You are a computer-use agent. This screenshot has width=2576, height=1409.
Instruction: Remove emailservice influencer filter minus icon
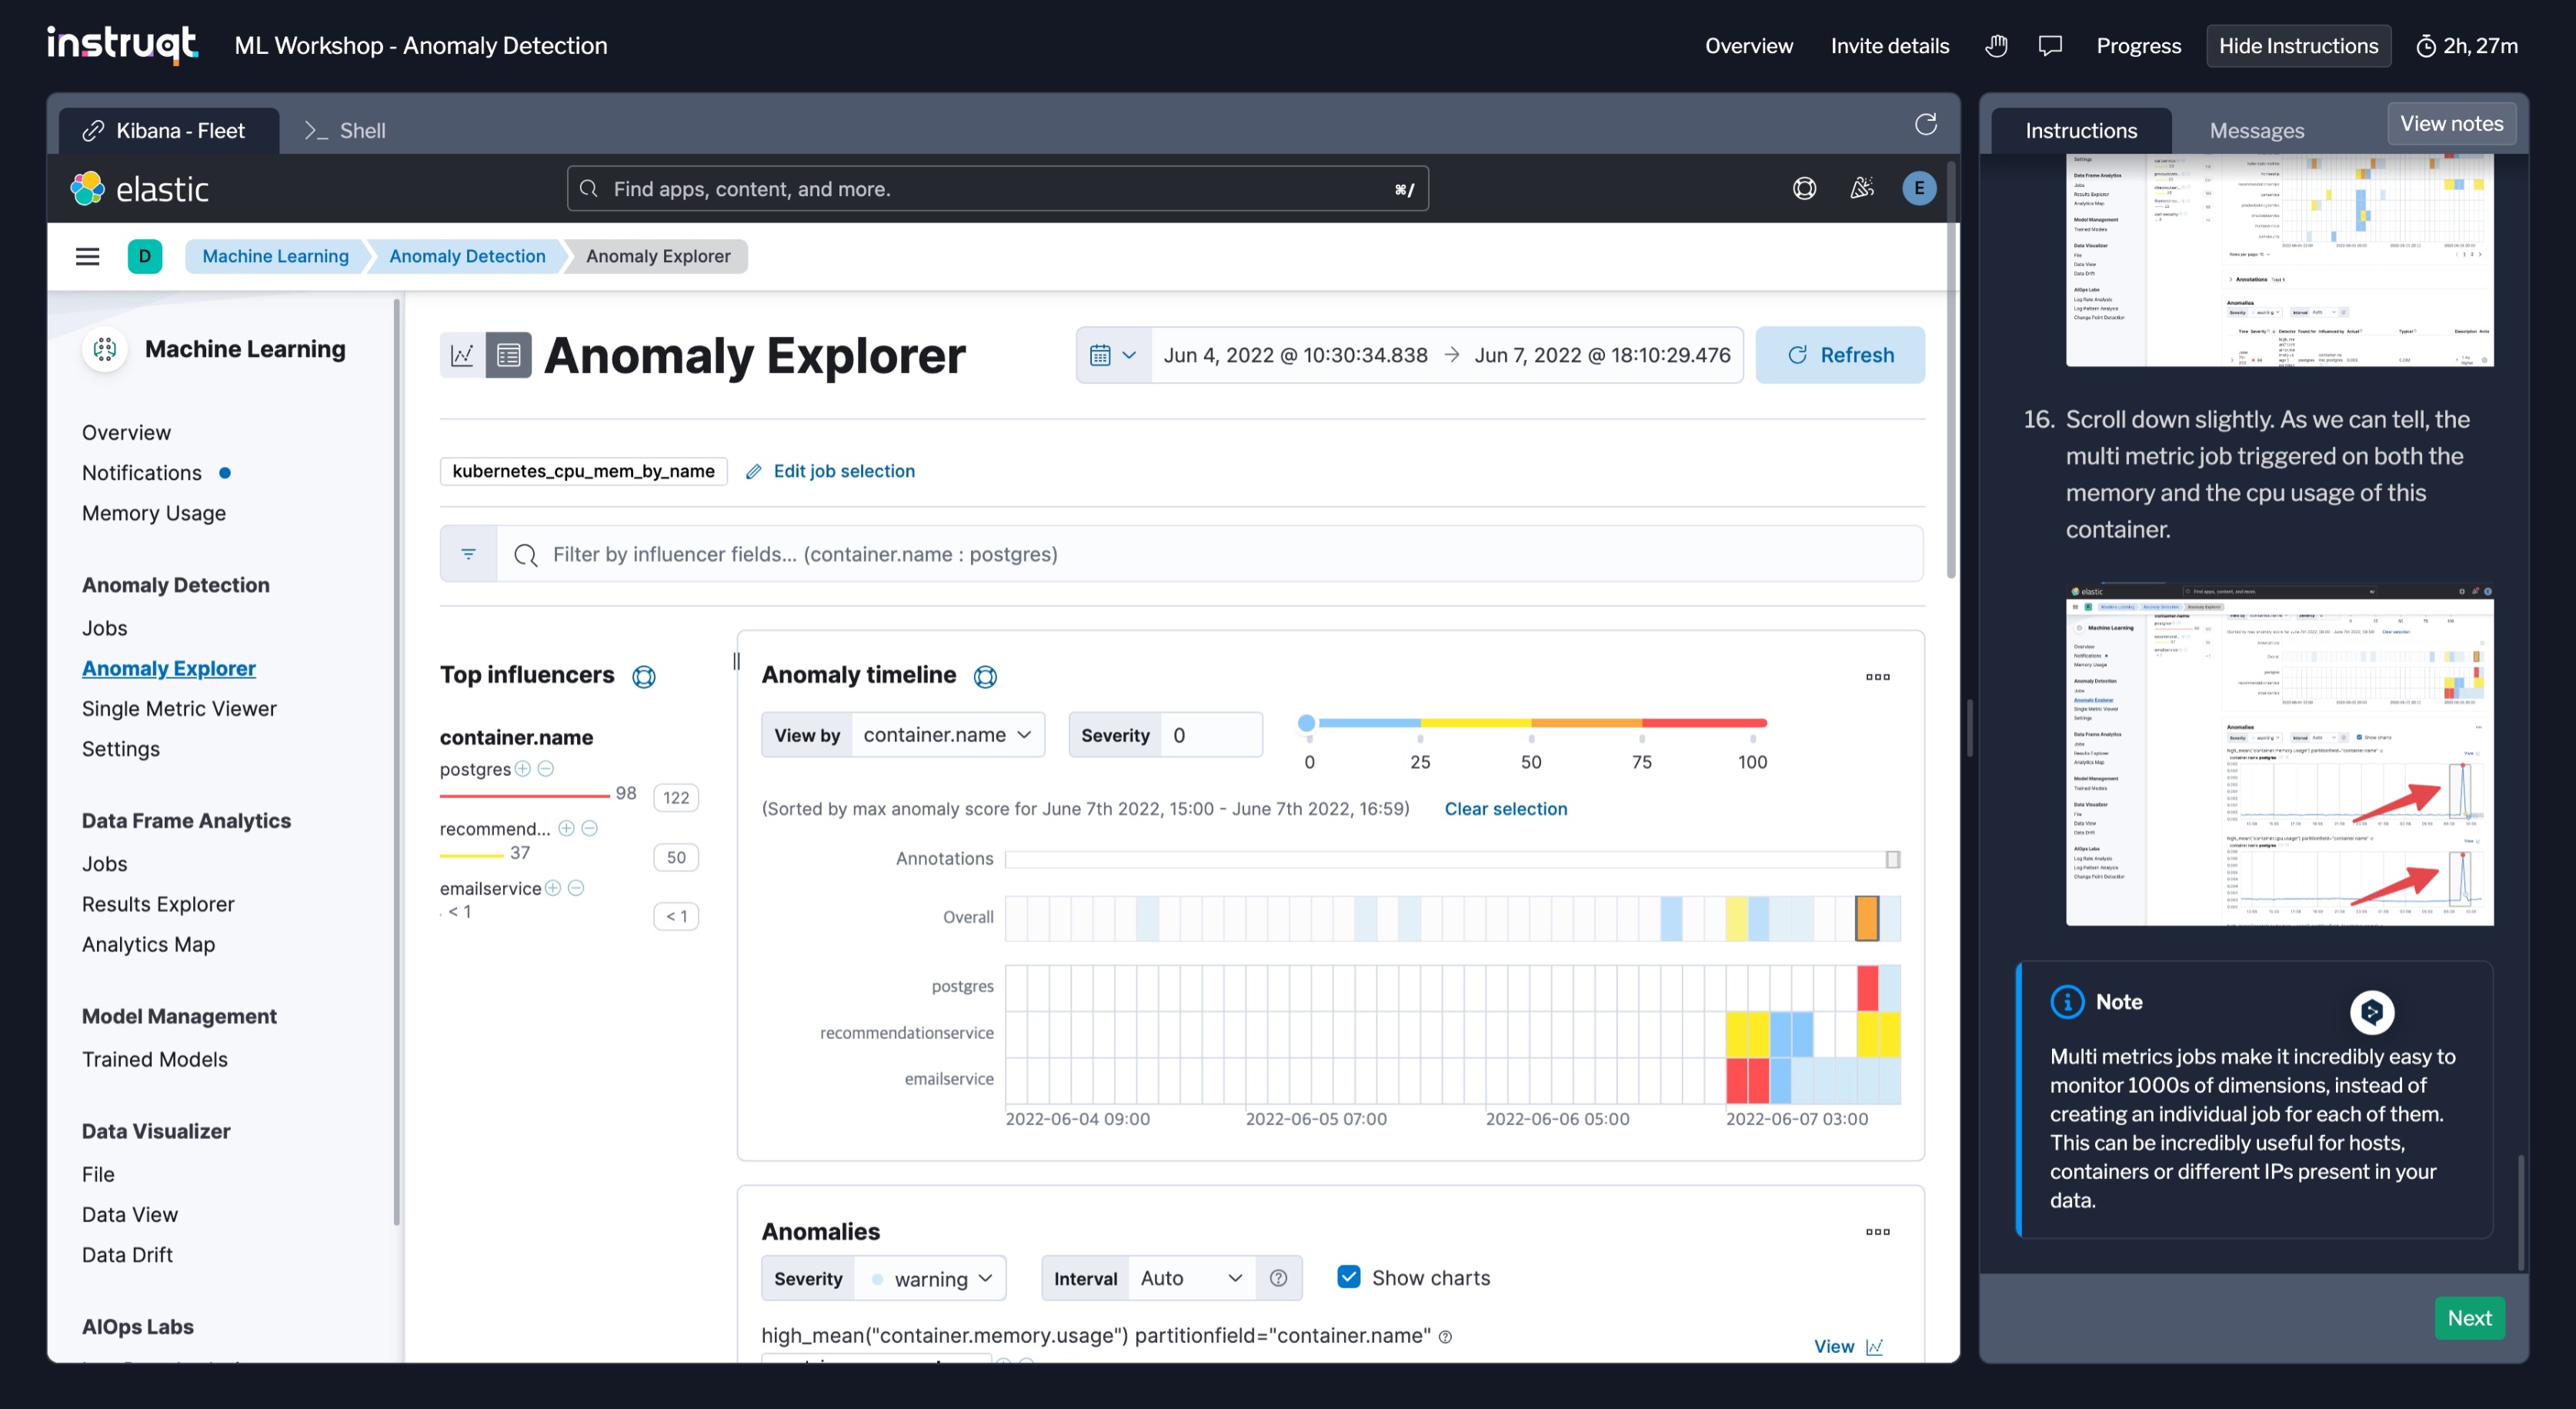coord(576,888)
